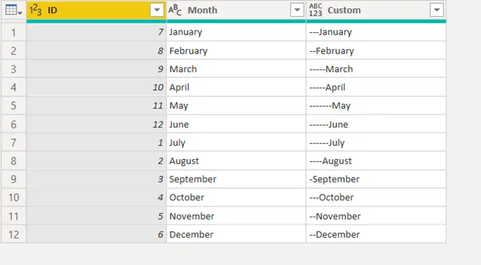
Task: Click the ID cell in the January row
Action: pos(96,32)
